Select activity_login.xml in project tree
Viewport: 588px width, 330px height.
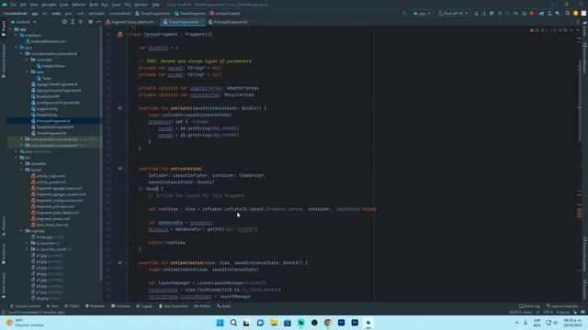pos(51,176)
